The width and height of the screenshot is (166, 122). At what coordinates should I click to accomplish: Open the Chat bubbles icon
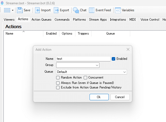click(x=76, y=10)
